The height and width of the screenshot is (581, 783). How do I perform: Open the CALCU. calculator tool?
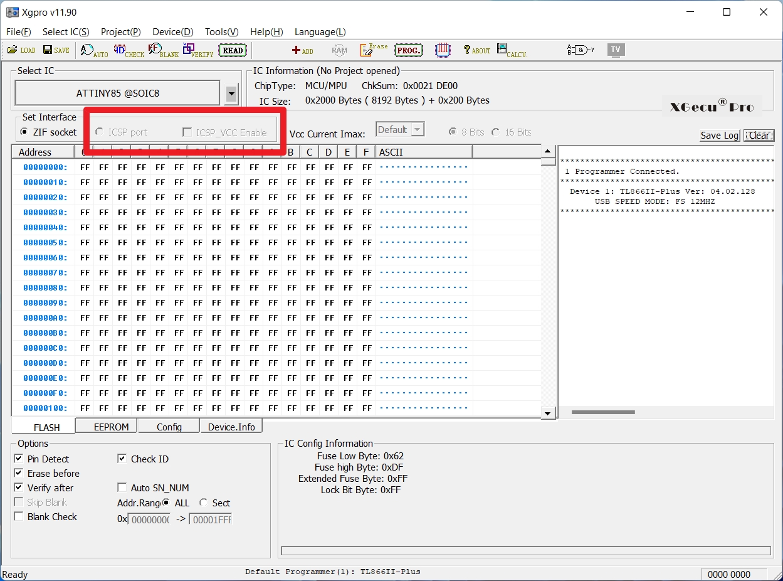512,50
